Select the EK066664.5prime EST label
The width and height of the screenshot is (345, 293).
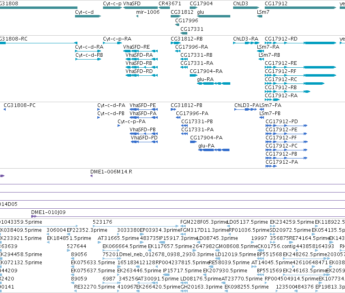(124, 246)
